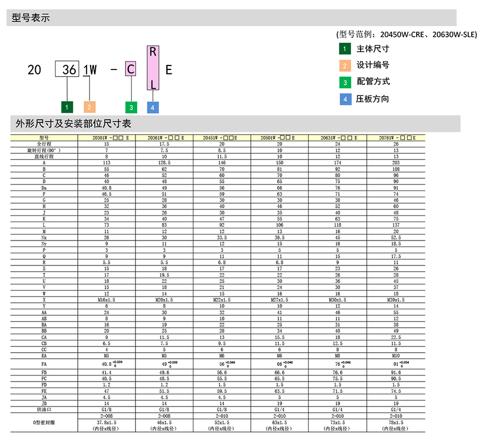Screen dimensions: 500x441
Task: Click the 旋转行程(90°) row label
Action: (44, 150)
